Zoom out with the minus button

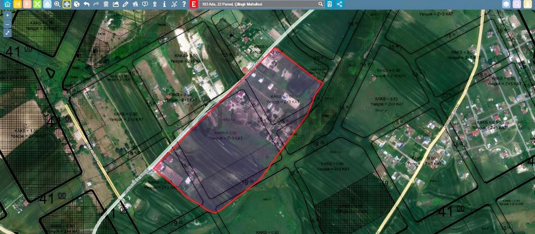pyautogui.click(x=8, y=24)
